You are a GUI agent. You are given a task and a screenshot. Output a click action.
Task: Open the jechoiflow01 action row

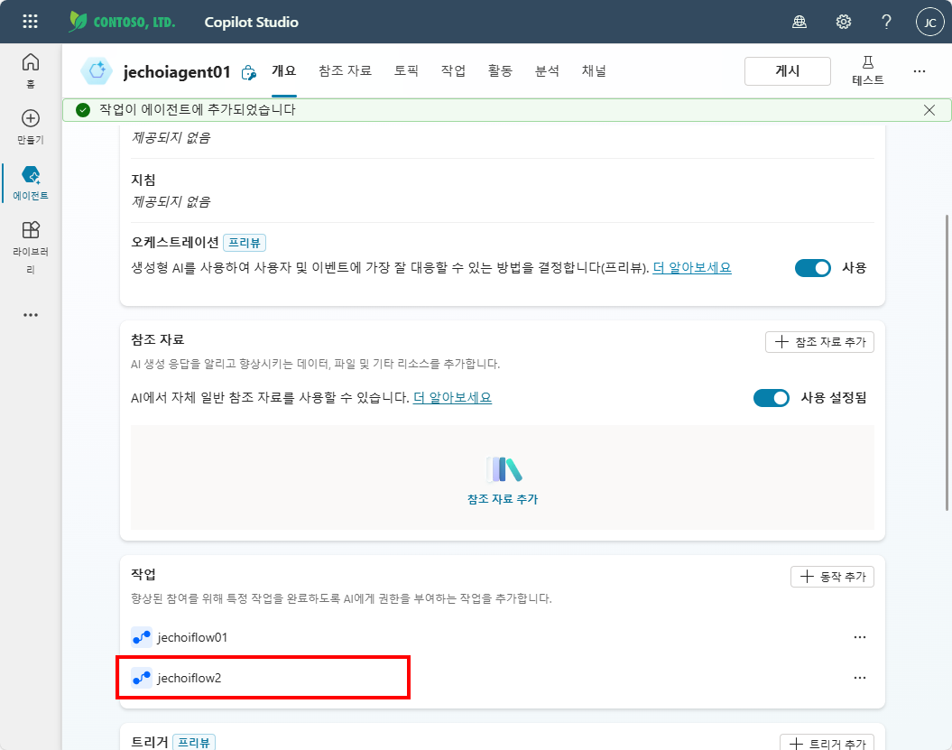[x=503, y=637]
